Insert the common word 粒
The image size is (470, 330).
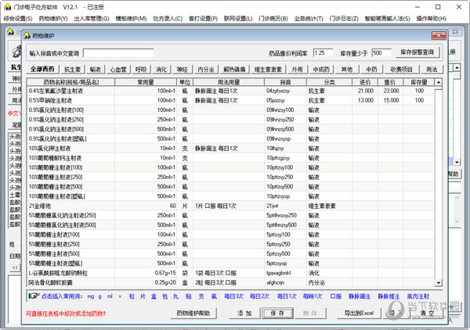(132, 296)
